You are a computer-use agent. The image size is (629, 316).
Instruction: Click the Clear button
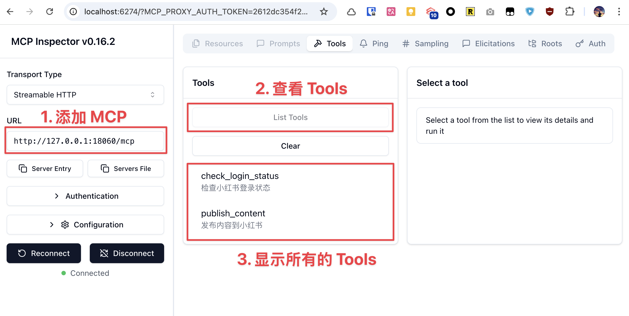[290, 146]
